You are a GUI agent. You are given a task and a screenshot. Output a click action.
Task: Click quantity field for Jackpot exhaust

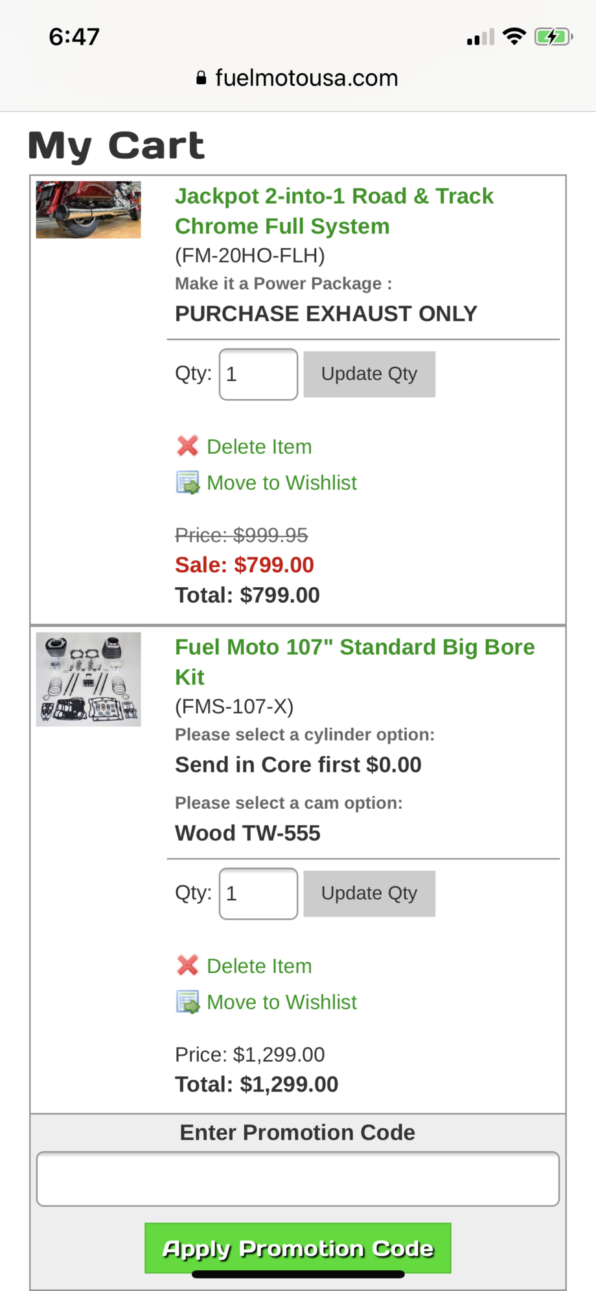pos(258,375)
